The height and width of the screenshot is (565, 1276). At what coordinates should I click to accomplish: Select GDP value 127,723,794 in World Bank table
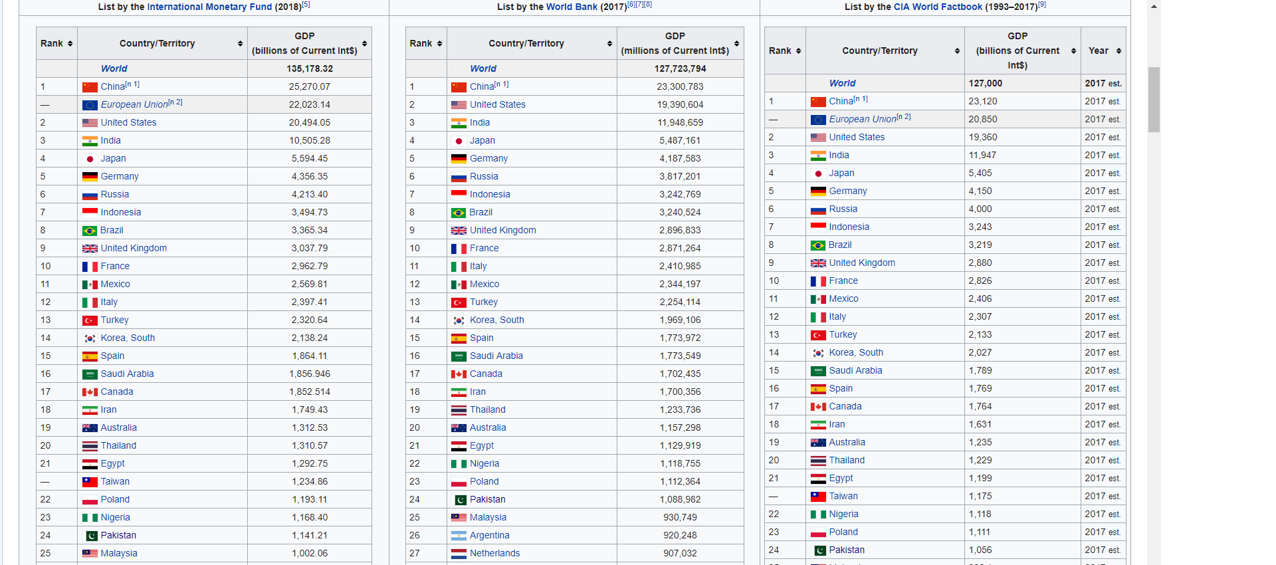point(680,68)
